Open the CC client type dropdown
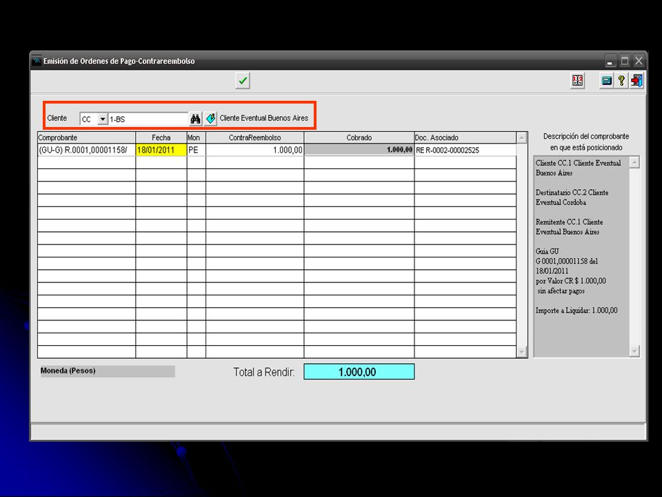Viewport: 662px width, 497px height. pos(102,119)
